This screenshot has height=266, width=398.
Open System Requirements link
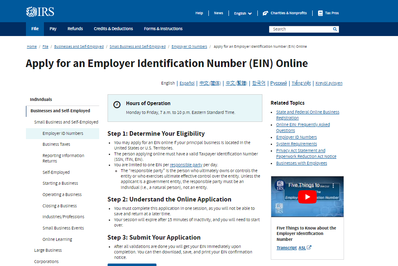pos(296,144)
